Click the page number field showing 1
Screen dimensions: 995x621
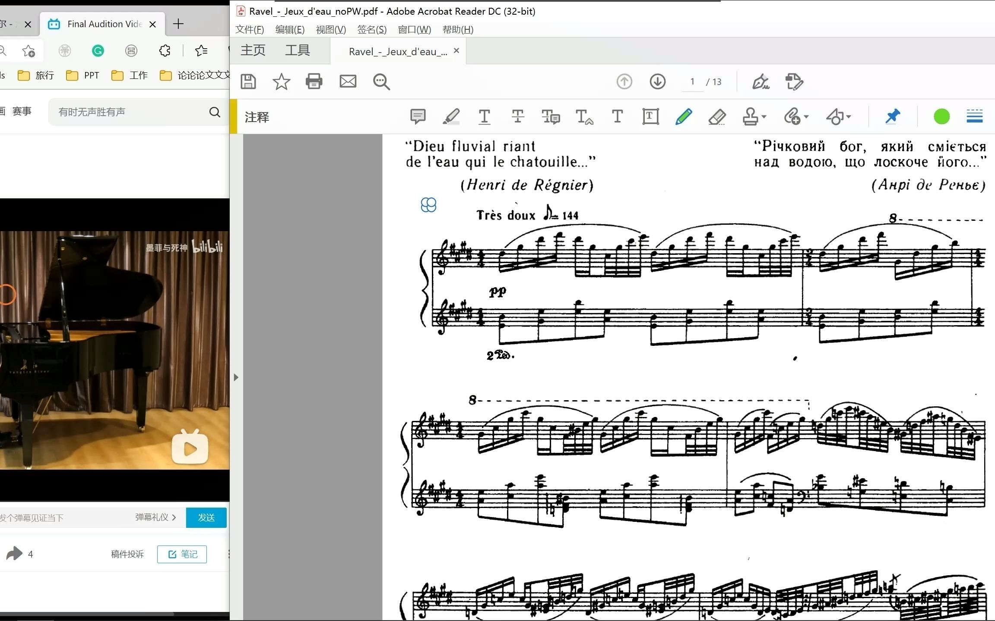692,82
